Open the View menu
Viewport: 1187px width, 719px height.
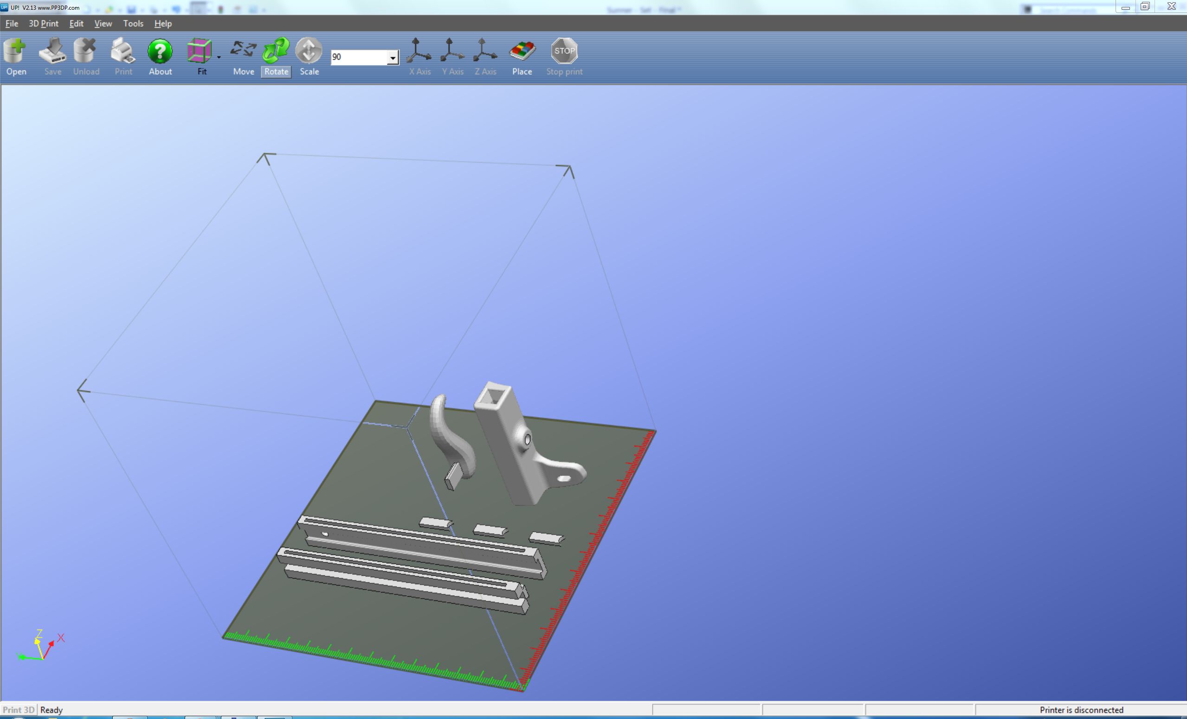coord(103,24)
